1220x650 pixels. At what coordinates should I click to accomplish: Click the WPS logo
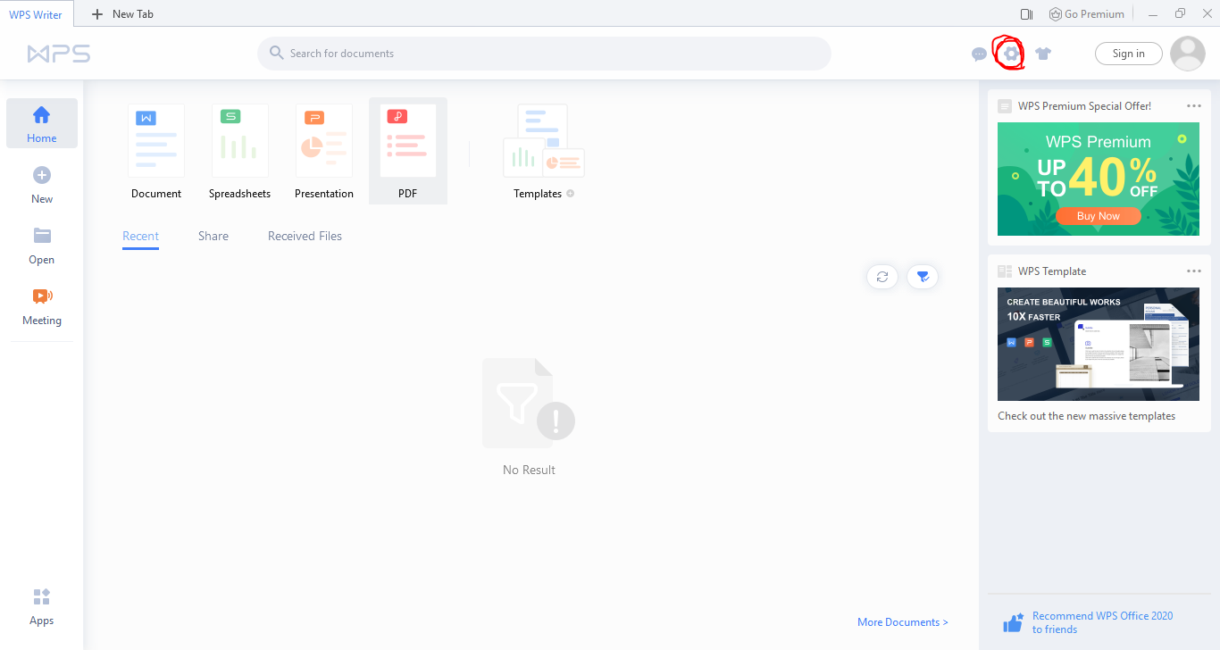click(59, 54)
